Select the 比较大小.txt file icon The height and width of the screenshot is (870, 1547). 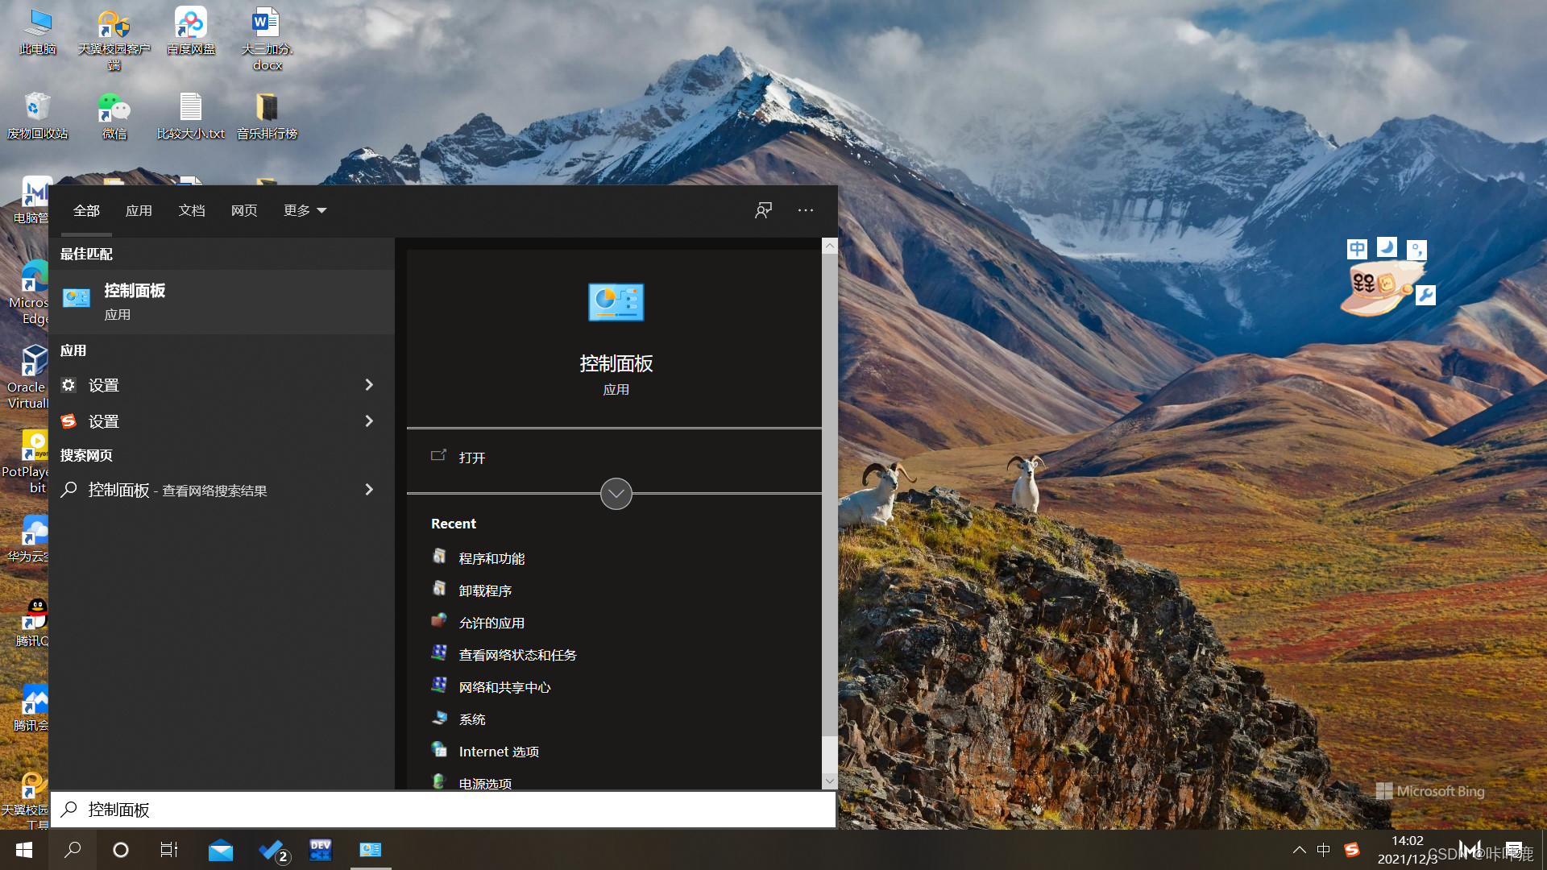point(191,116)
